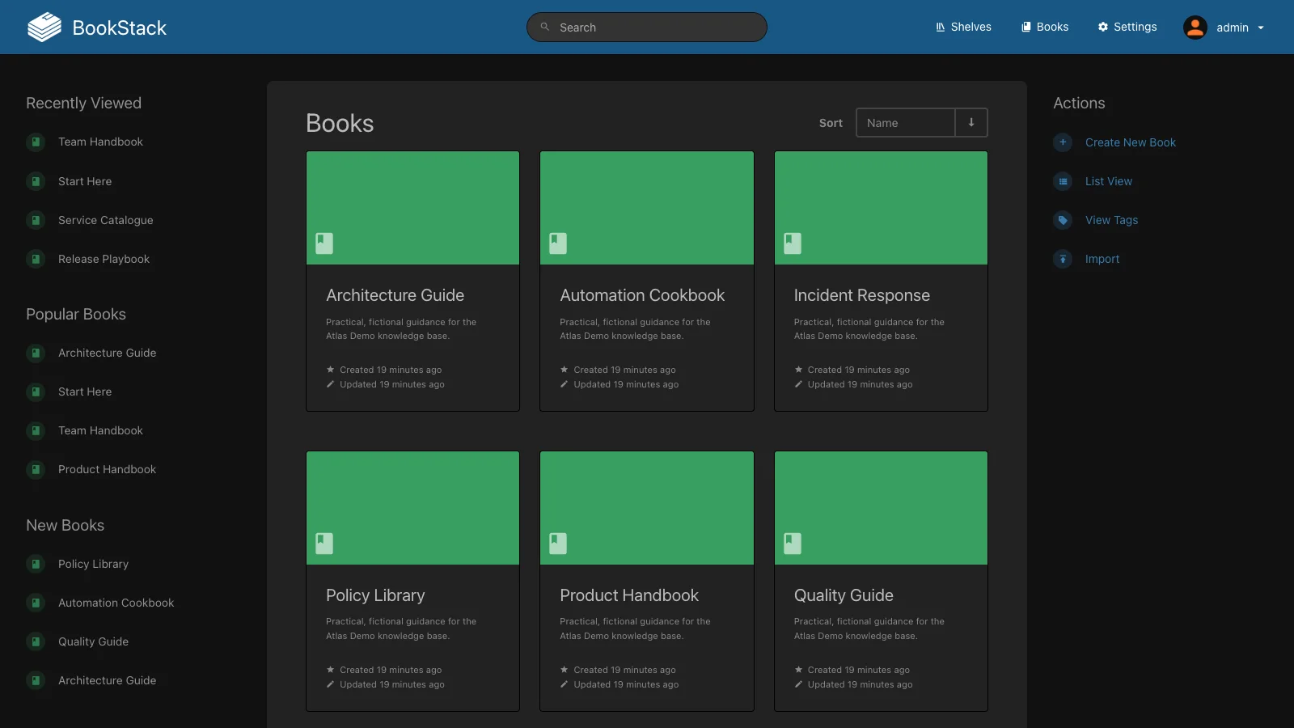Viewport: 1294px width, 728px height.
Task: Click the plus icon for Create New Book
Action: coord(1063,142)
